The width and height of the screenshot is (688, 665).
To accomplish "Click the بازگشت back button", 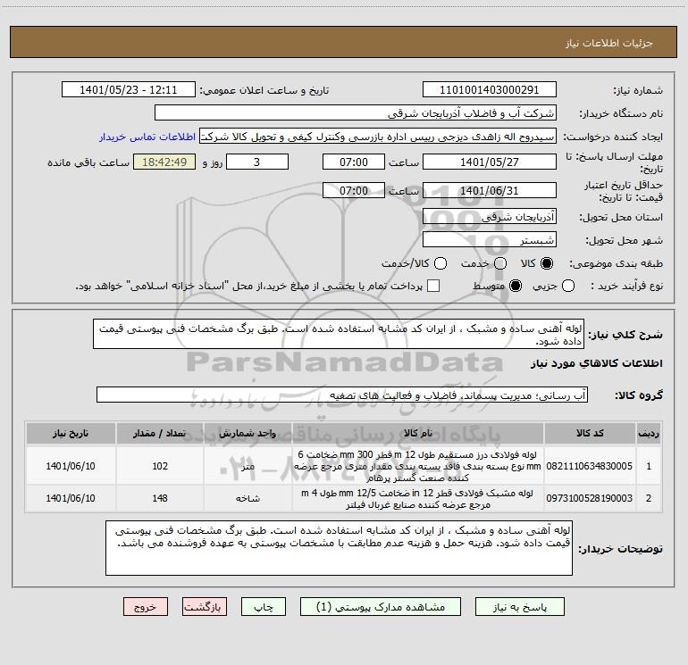I will tap(204, 607).
